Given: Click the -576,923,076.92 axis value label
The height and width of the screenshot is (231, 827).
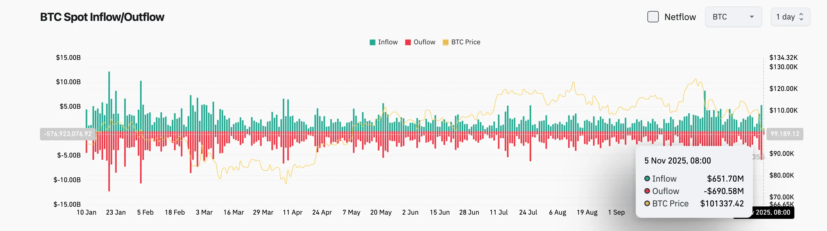Looking at the screenshot, I should 67,134.
